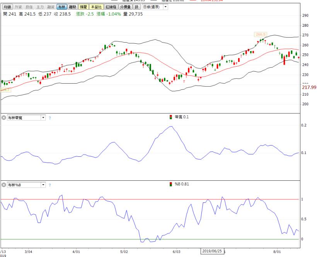
Task: Open help for 布林帶寬 indicator
Action: [50, 118]
